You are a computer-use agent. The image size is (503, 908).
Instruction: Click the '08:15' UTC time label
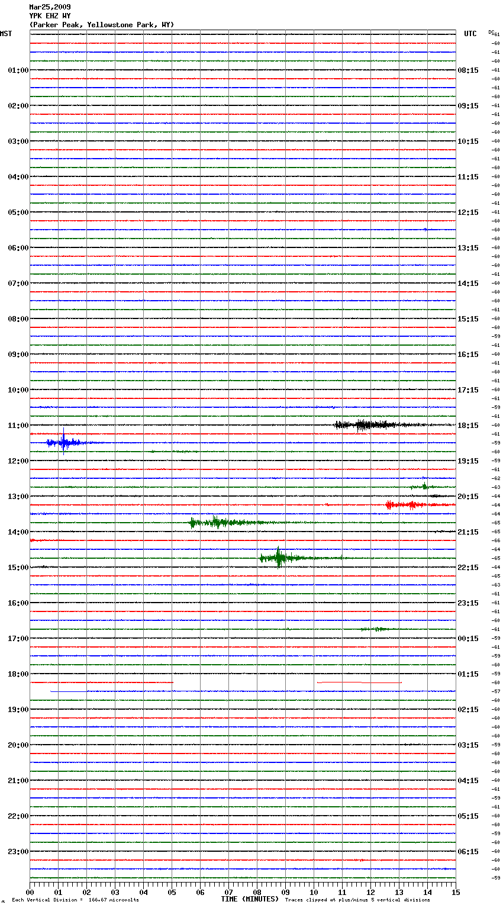click(468, 70)
